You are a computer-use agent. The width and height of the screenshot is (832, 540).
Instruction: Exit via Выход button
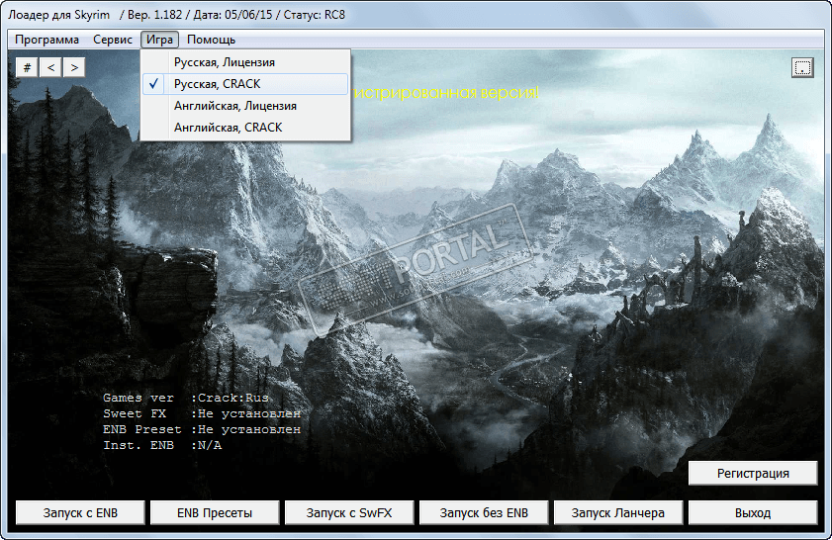753,513
